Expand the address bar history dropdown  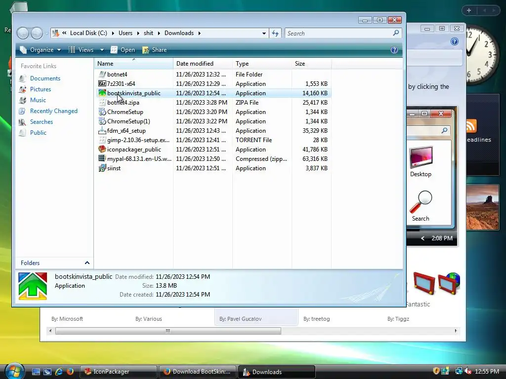point(264,33)
